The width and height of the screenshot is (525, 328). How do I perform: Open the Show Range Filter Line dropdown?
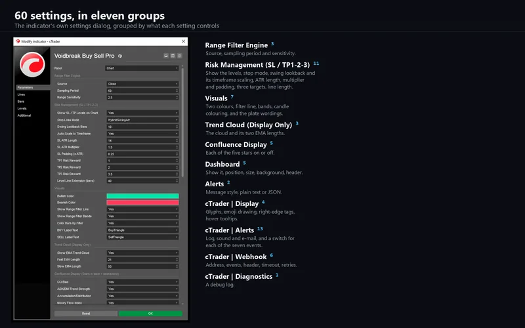coord(142,209)
